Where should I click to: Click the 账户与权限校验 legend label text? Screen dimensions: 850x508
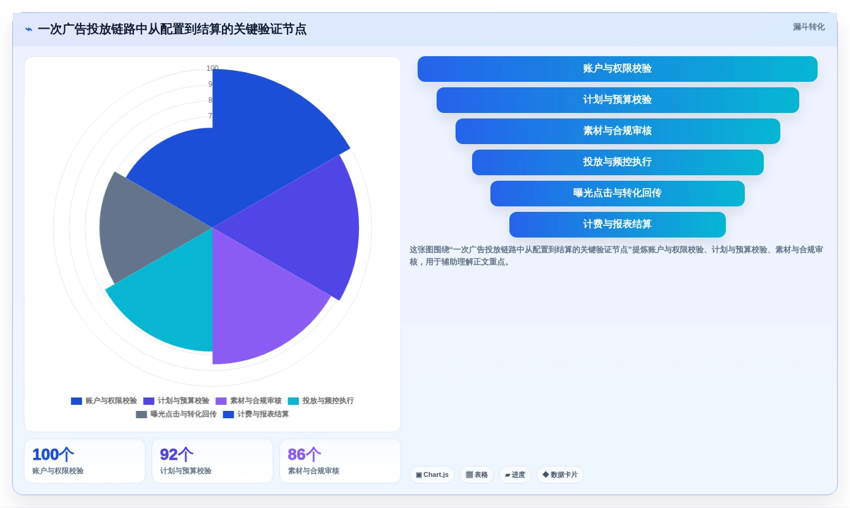pos(111,401)
